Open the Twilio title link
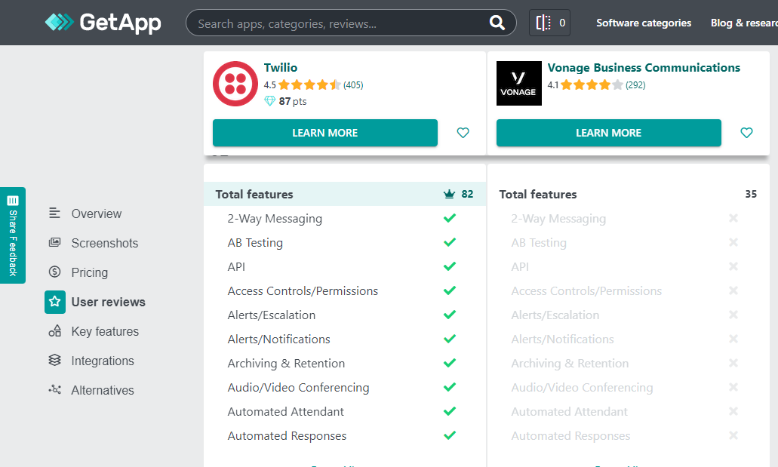This screenshot has height=467, width=778. coord(281,67)
